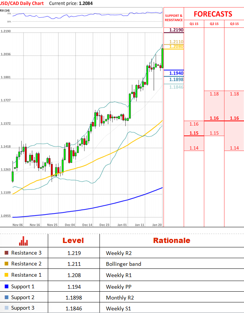
Task: Click the level value 1.194 in table
Action: 74,287
